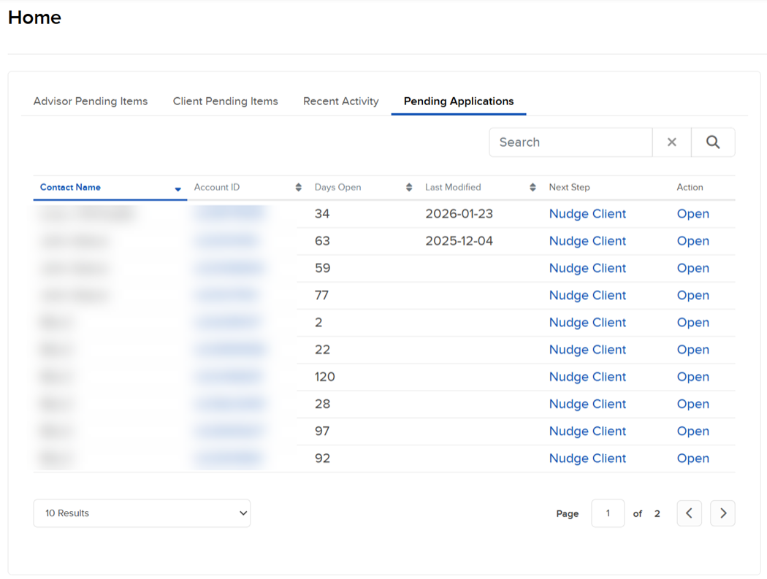Switch to the Client Pending Items tab
Screen dimensions: 767x579
click(225, 101)
